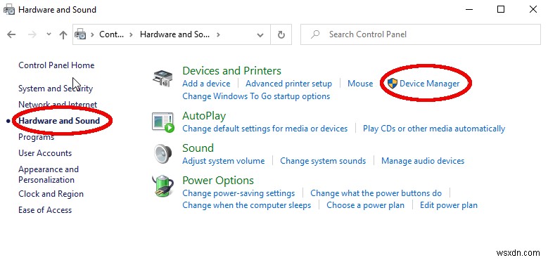Click the Back navigation arrow

(x=11, y=34)
